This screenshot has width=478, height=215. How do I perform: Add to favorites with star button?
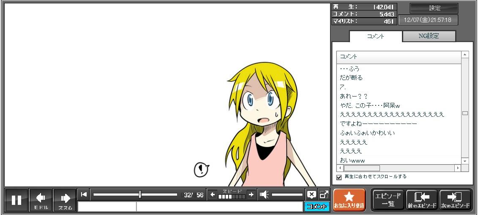pyautogui.click(x=349, y=199)
